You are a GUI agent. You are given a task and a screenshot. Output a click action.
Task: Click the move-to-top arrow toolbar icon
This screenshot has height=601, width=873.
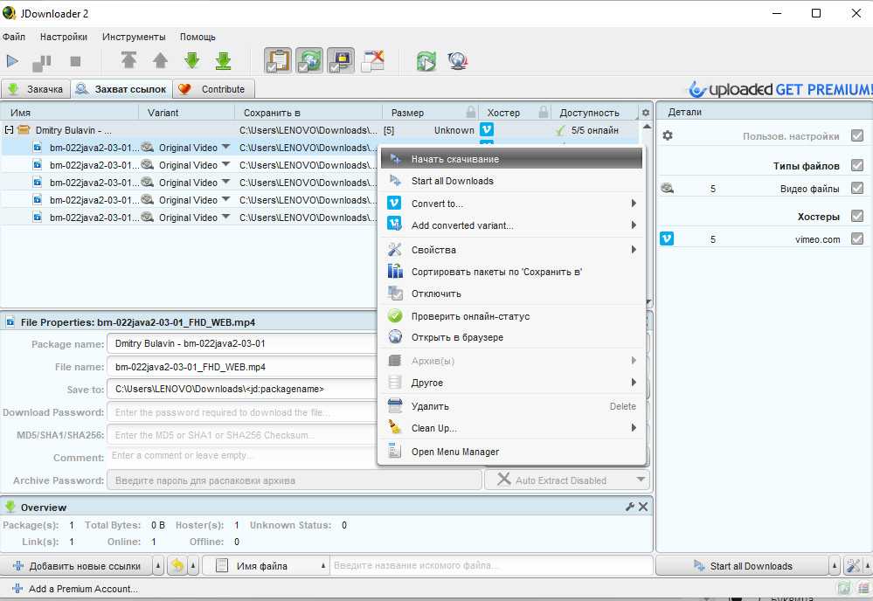[129, 61]
